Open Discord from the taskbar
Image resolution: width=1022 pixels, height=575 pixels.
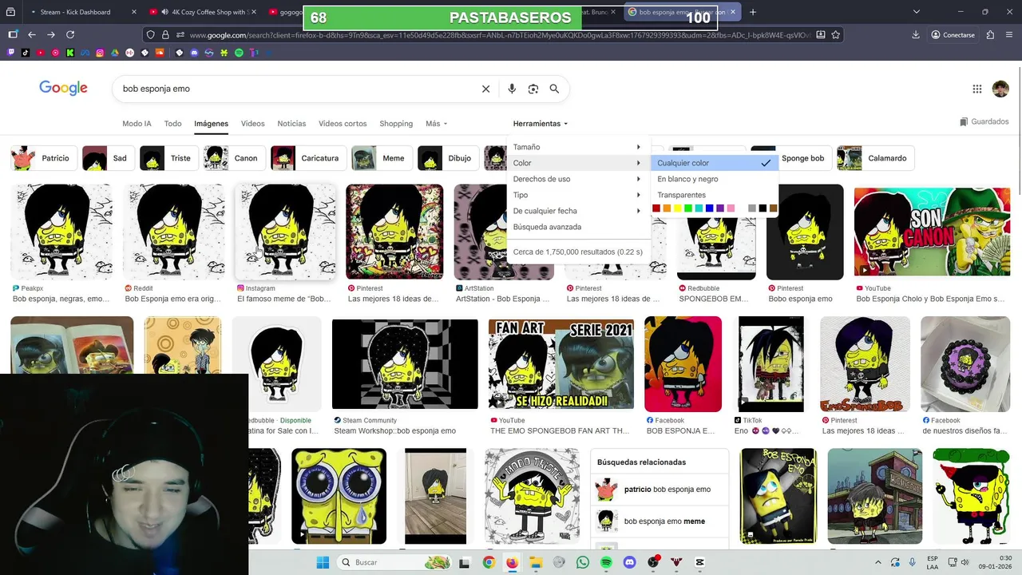coord(630,562)
